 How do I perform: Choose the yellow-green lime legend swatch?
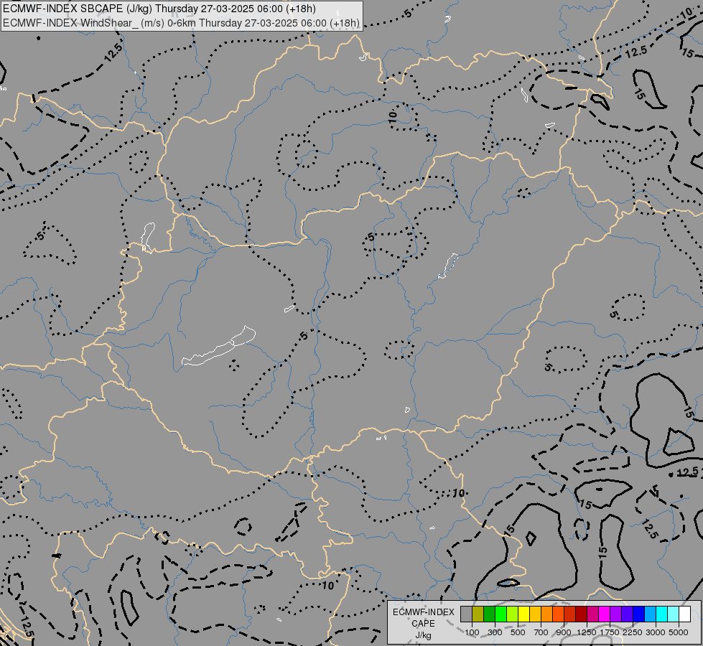coord(513,614)
